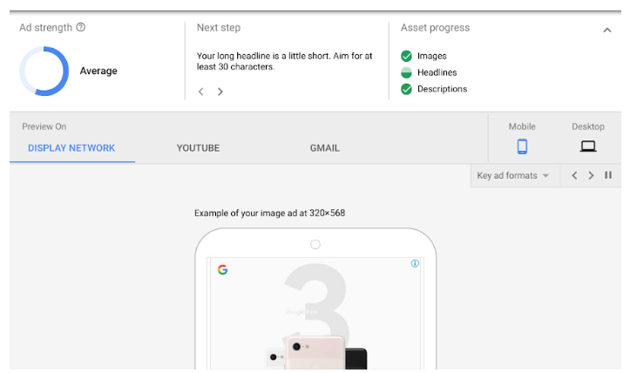Switch to the Display Network tab

click(x=71, y=148)
